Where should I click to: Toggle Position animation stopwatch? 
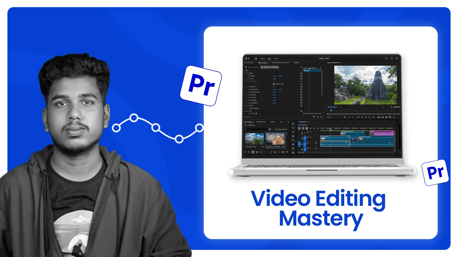[249, 76]
